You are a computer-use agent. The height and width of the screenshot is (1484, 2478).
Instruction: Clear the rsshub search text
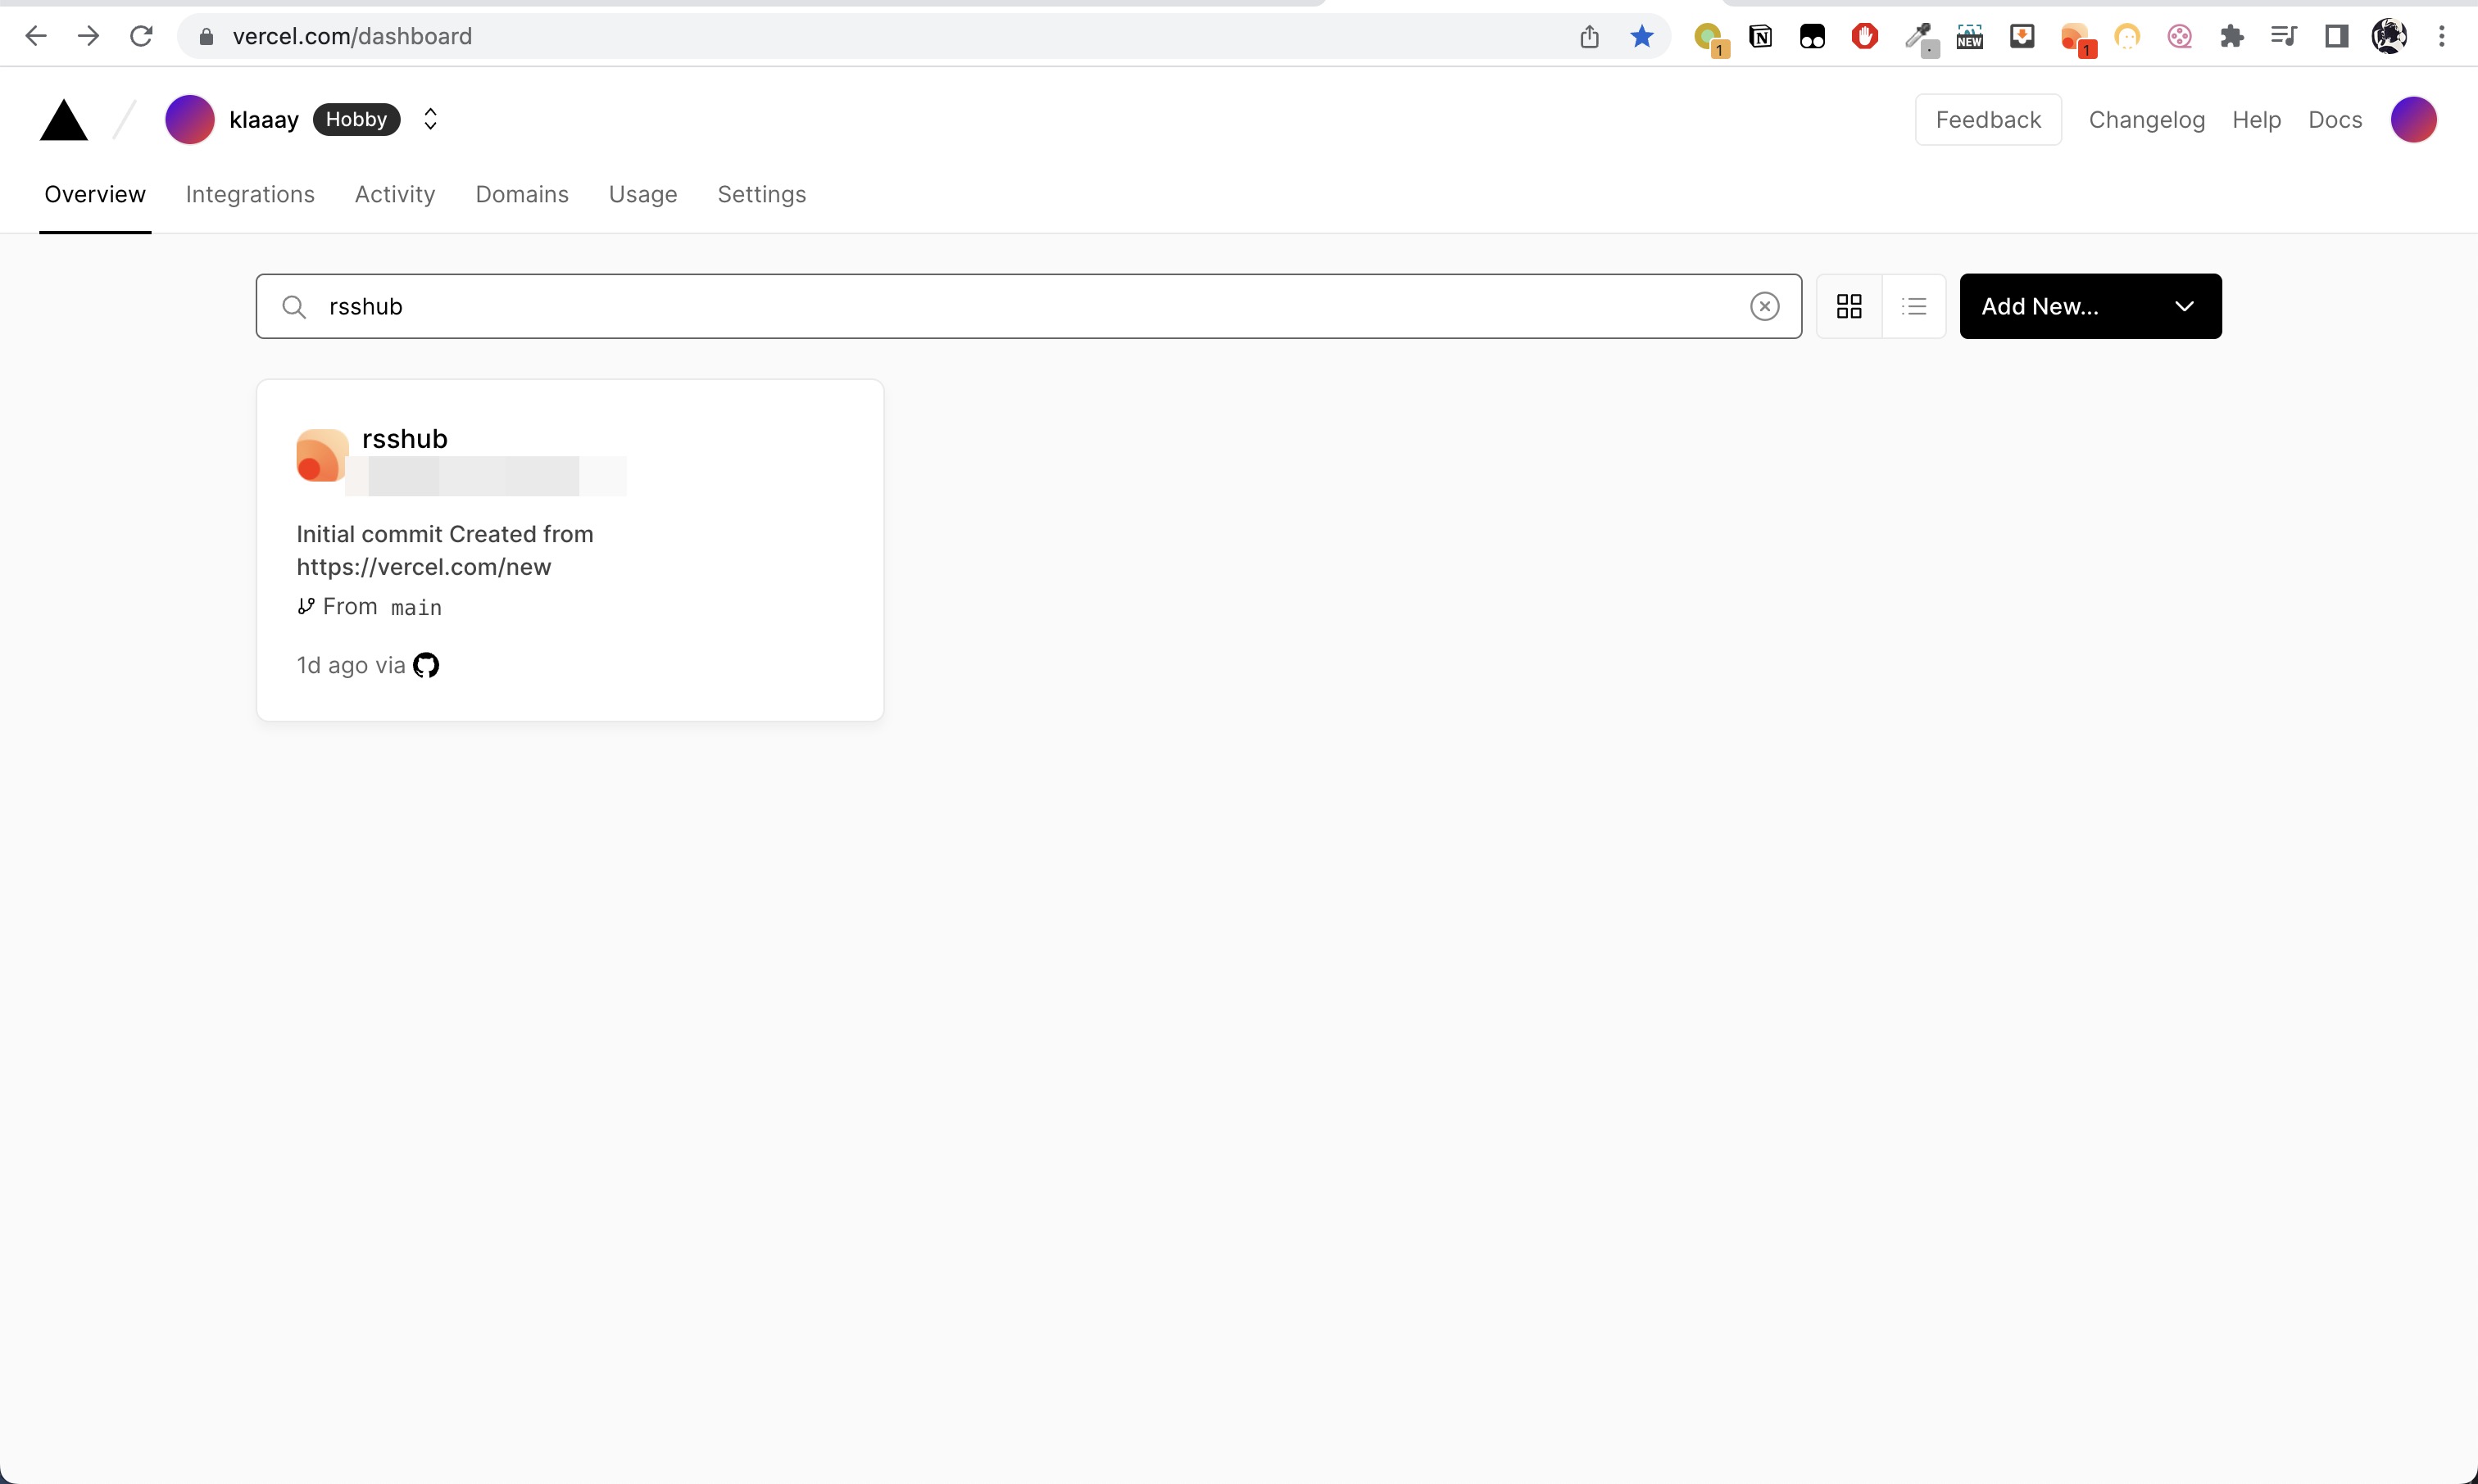pos(1763,306)
